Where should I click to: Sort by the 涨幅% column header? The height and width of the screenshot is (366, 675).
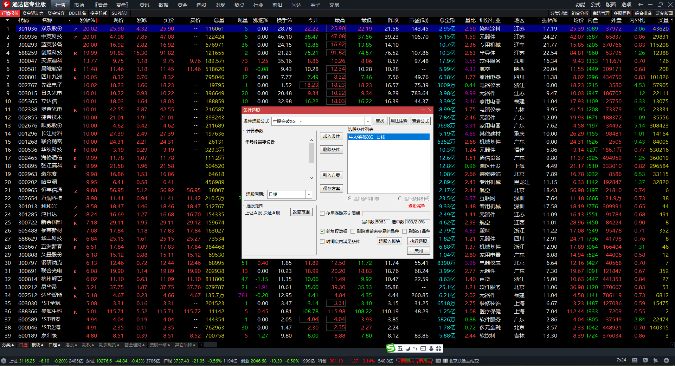click(87, 20)
